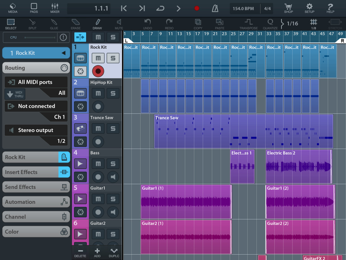346x260 pixels.
Task: Enable monitoring on the Bass track
Action: [x=113, y=177]
